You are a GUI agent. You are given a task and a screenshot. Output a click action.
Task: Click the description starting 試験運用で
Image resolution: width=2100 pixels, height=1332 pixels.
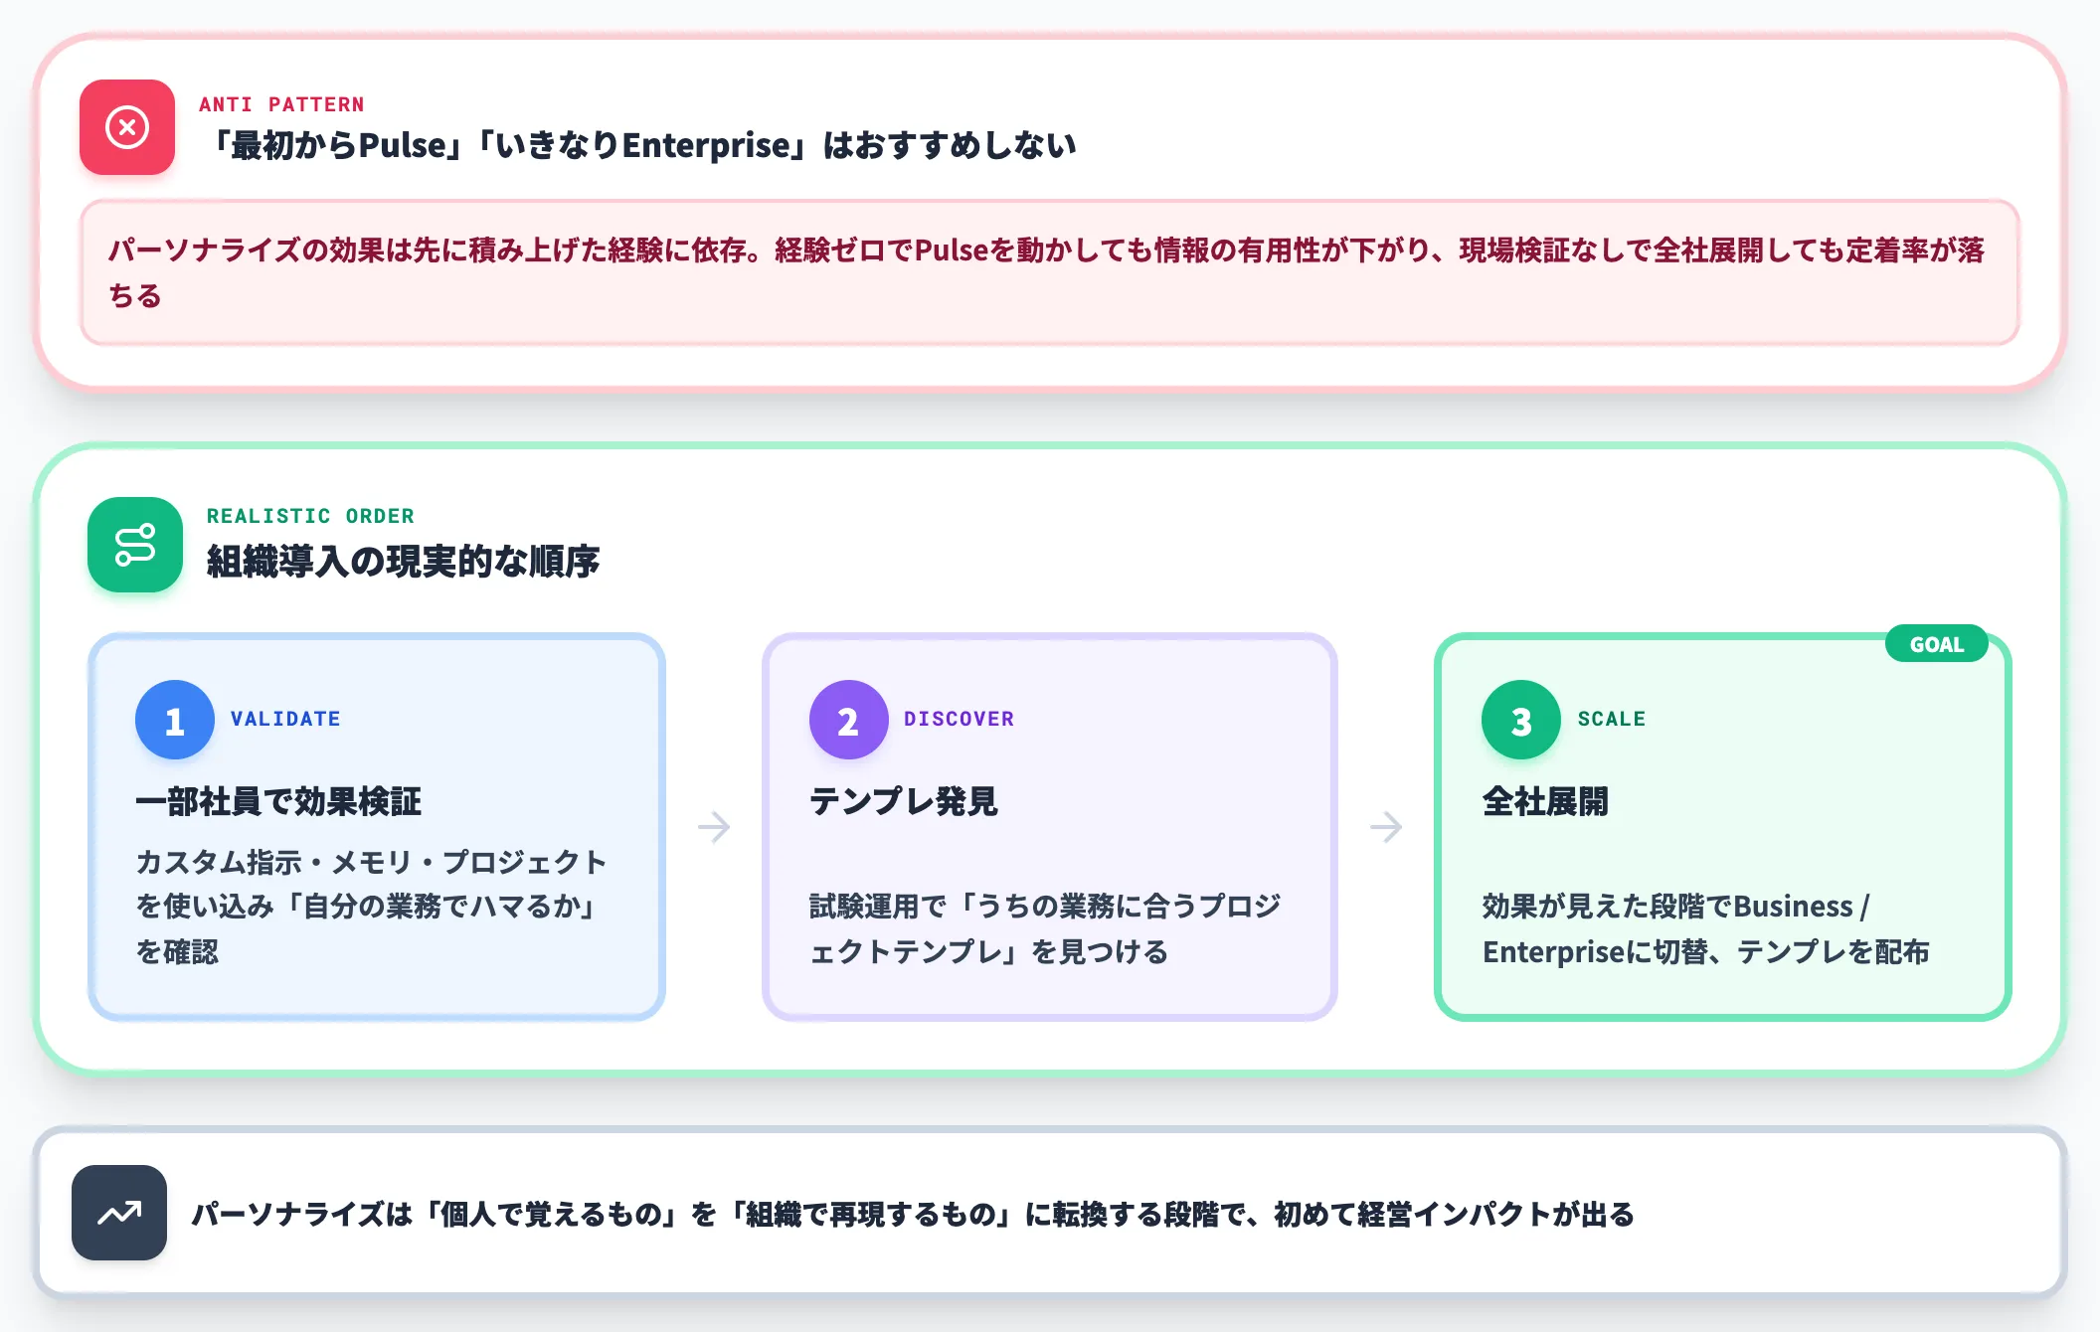1045,928
